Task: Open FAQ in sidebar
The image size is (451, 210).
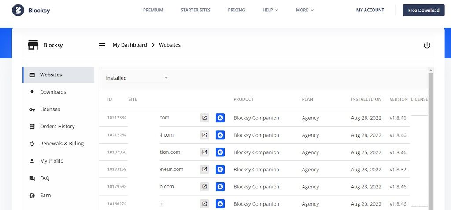Action: (x=59, y=178)
